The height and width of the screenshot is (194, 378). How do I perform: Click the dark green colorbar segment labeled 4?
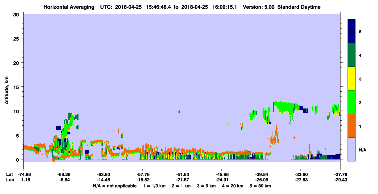(352, 55)
